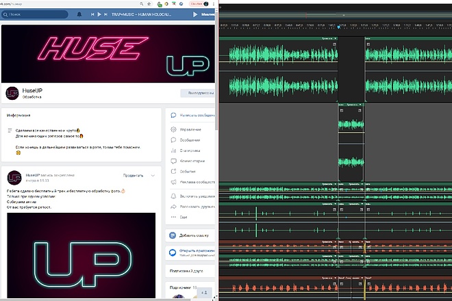Toggle Включить уведомления for the community
This screenshot has height=301, width=452.
click(x=192, y=196)
